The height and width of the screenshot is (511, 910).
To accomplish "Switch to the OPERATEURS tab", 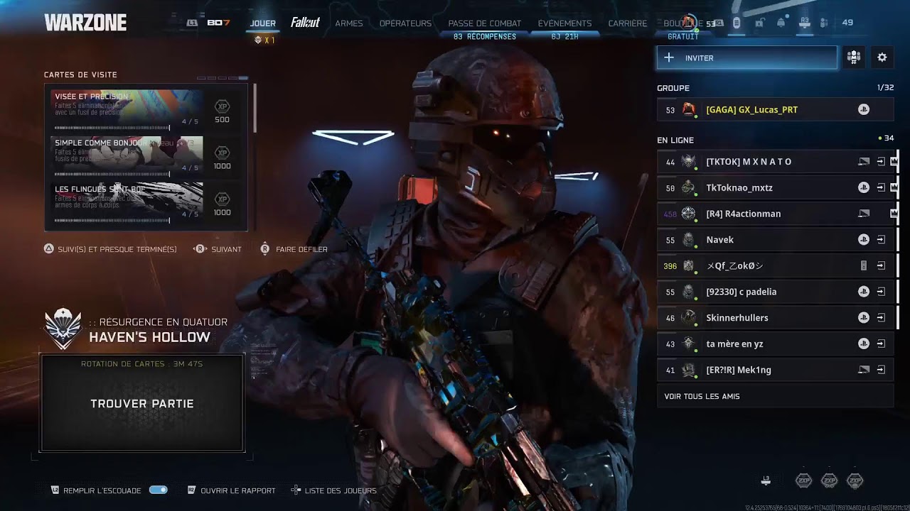I will [x=405, y=23].
